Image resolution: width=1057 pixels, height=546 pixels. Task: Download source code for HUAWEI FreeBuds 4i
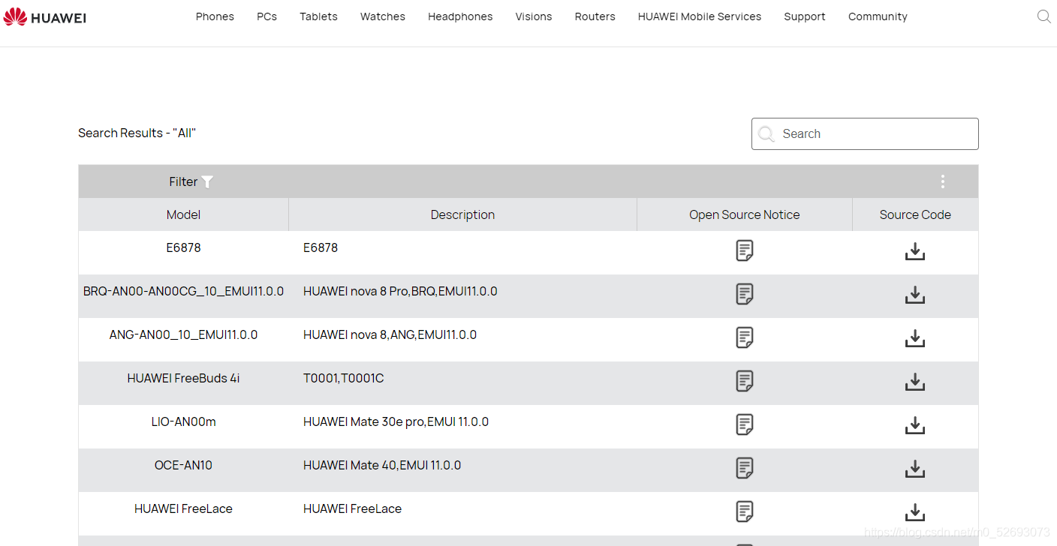[x=914, y=382]
